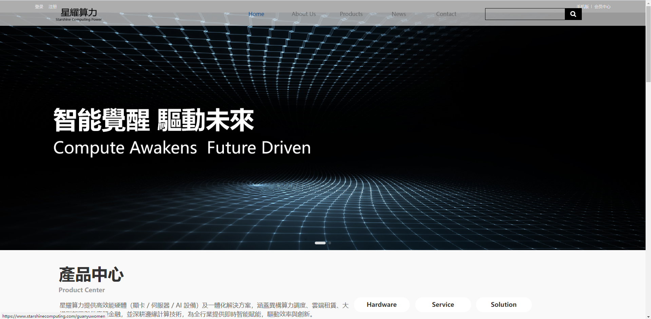This screenshot has height=319, width=651.
Task: Click the 智能覺醒 驅動未來 banner headline
Action: click(x=154, y=120)
